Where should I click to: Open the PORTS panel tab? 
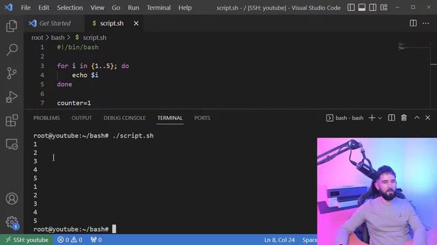(202, 118)
